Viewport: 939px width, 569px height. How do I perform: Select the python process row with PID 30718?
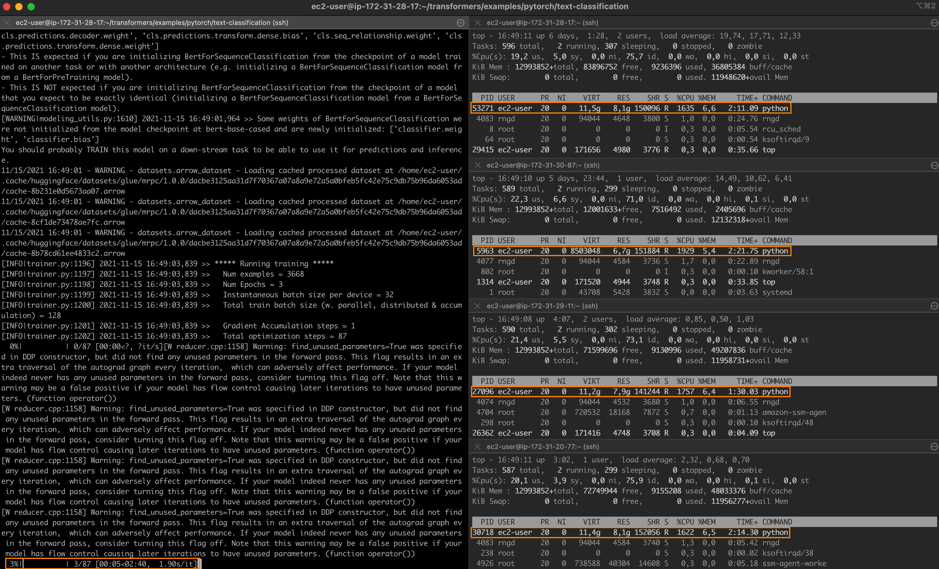tap(631, 532)
